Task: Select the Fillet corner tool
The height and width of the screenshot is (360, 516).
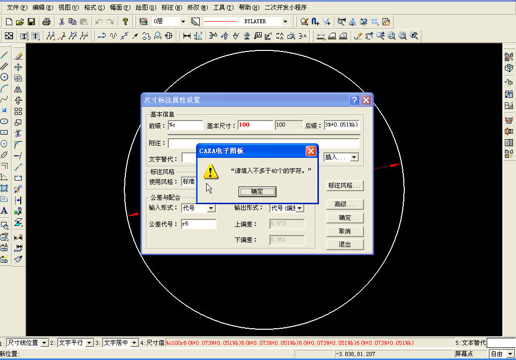Action: click(x=18, y=144)
